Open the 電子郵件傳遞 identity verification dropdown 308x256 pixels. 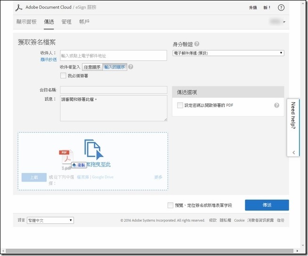click(228, 53)
